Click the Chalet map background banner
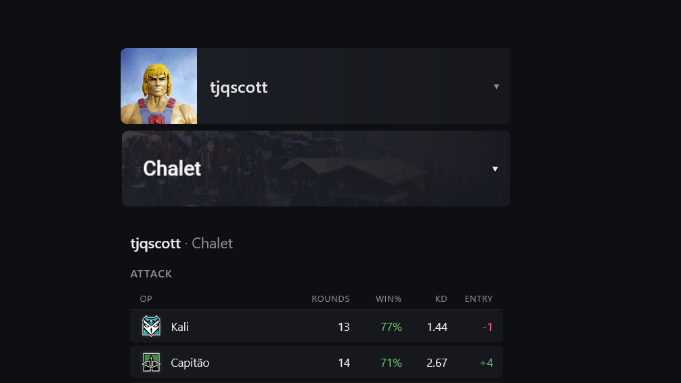Viewport: 681px width, 383px height. pos(315,168)
